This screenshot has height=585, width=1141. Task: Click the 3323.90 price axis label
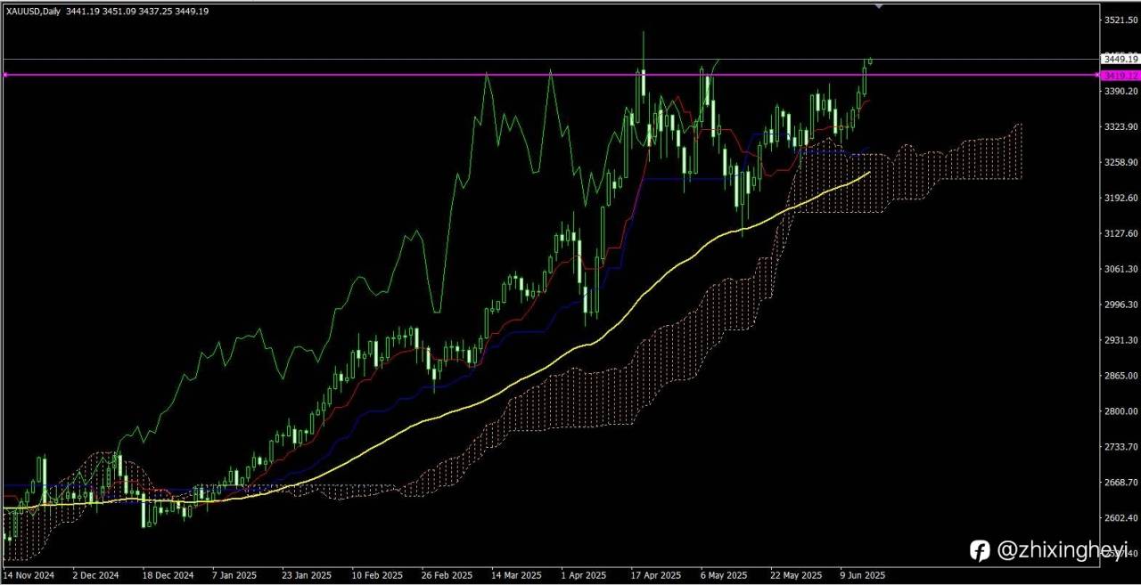click(1120, 126)
